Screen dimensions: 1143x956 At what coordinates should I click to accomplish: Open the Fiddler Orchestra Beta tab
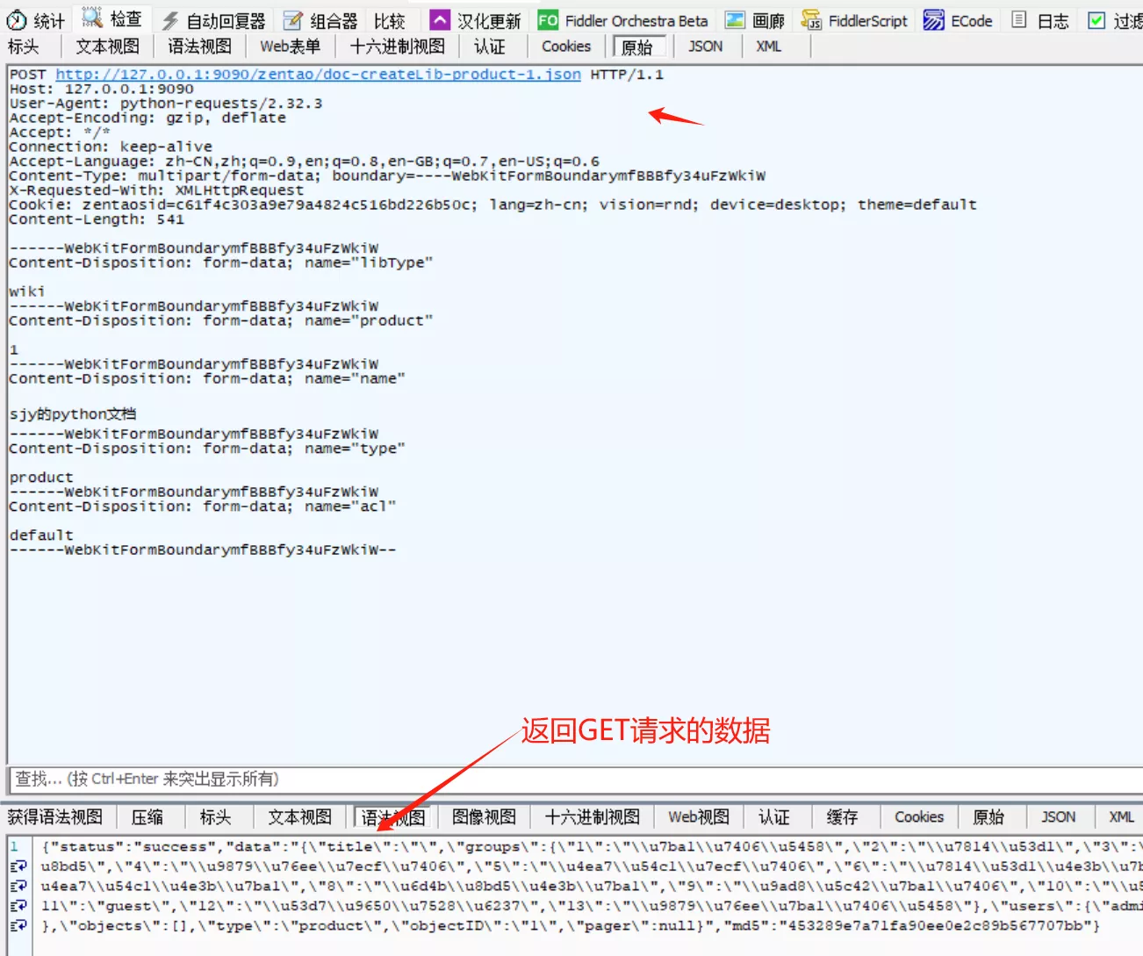(x=623, y=20)
